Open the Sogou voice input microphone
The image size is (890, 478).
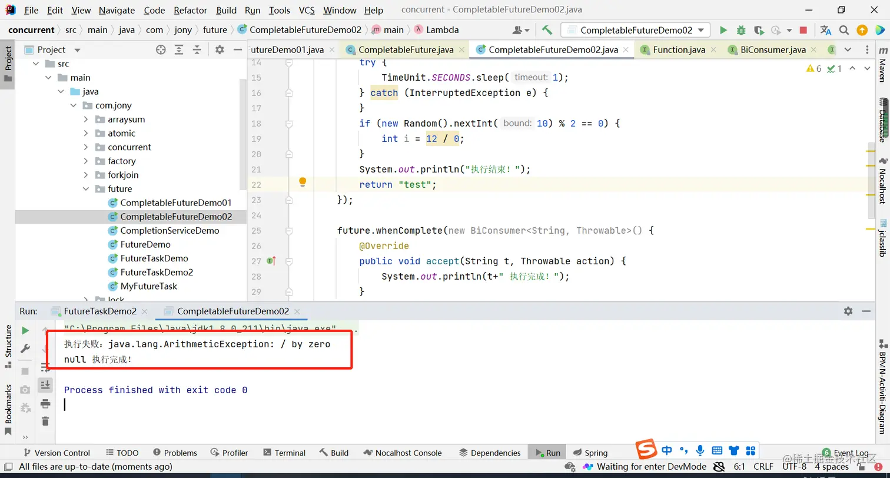pos(700,450)
